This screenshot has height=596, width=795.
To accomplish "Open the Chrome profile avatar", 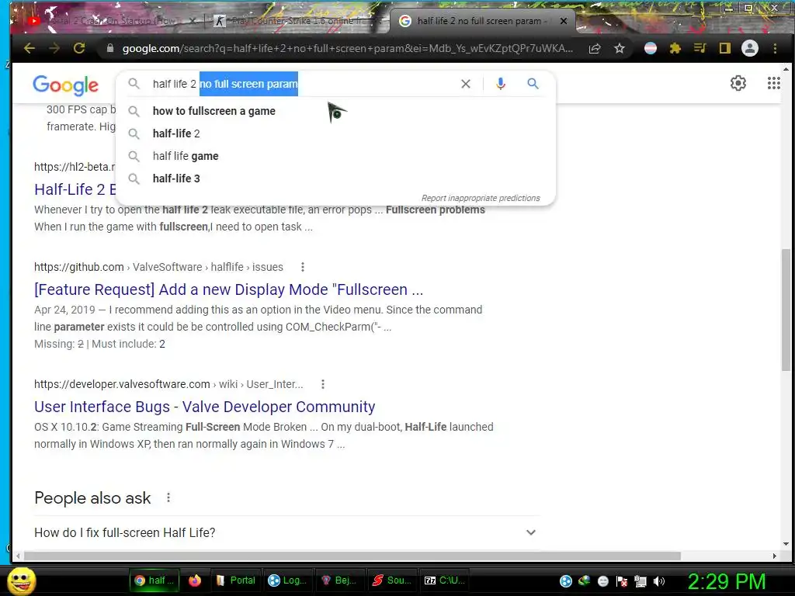I will click(750, 48).
